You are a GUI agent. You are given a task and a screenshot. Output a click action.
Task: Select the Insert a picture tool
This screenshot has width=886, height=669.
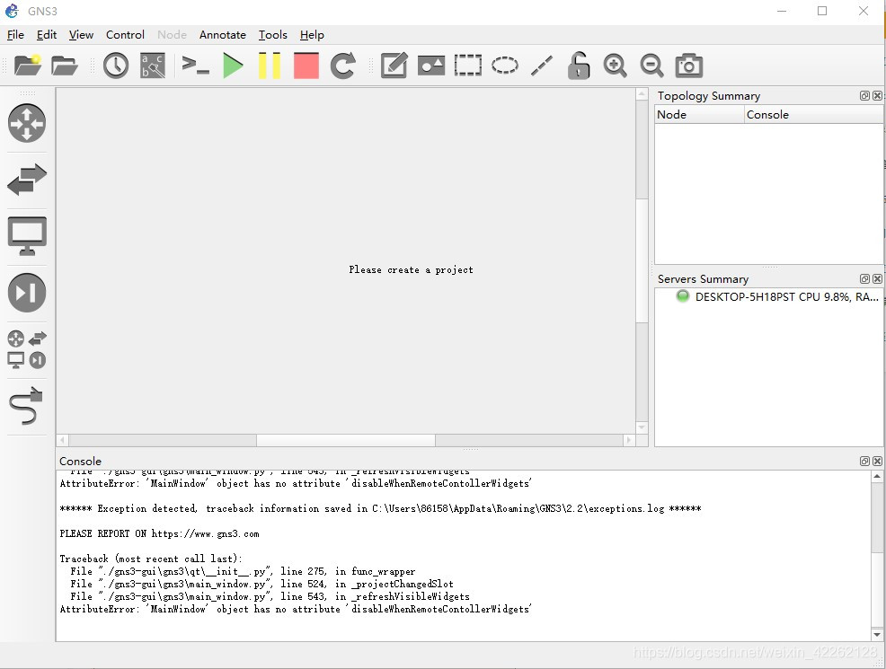pos(431,66)
